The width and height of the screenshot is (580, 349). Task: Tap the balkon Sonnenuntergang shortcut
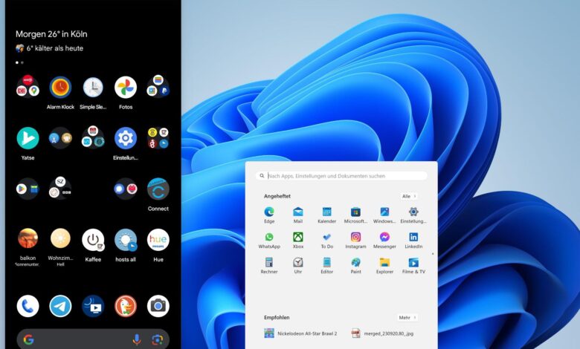[x=28, y=240]
